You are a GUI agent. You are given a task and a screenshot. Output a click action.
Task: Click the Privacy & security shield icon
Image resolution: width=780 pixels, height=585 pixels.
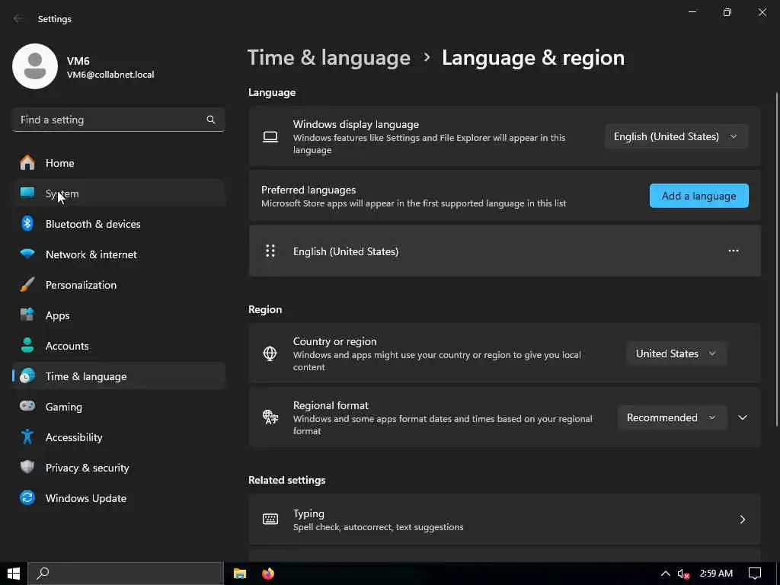(x=27, y=467)
